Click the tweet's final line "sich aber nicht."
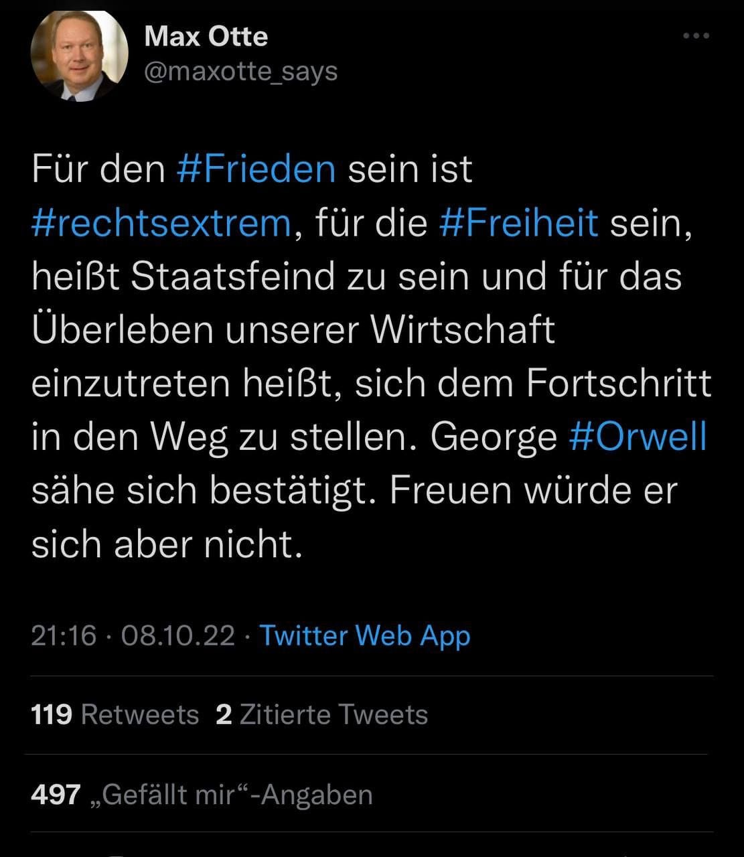 click(167, 544)
